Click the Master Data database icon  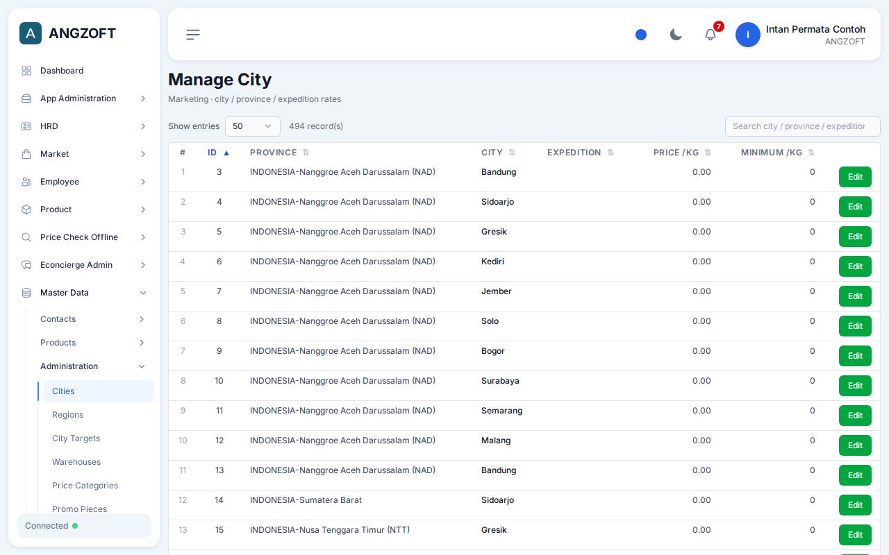click(x=26, y=293)
